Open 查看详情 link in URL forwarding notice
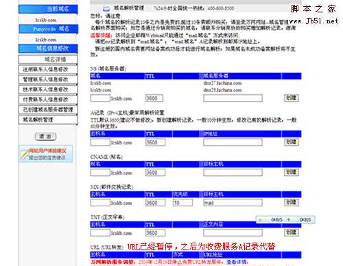Image resolution: width=343 pixels, height=266 pixels. click(x=237, y=262)
